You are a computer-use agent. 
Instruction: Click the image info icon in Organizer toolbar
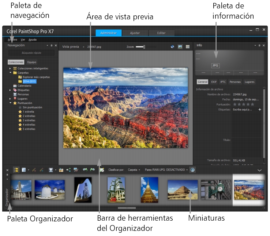pyautogui.click(x=192, y=170)
